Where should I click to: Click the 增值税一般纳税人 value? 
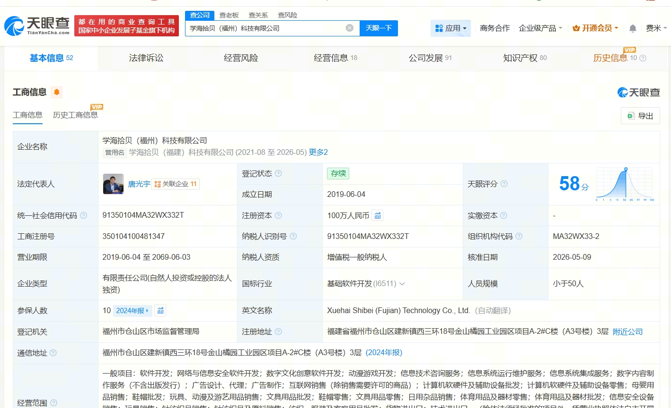click(357, 257)
